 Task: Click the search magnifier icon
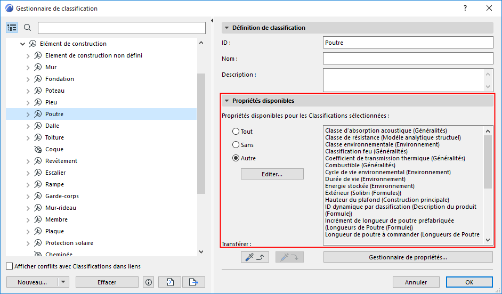pyautogui.click(x=28, y=28)
